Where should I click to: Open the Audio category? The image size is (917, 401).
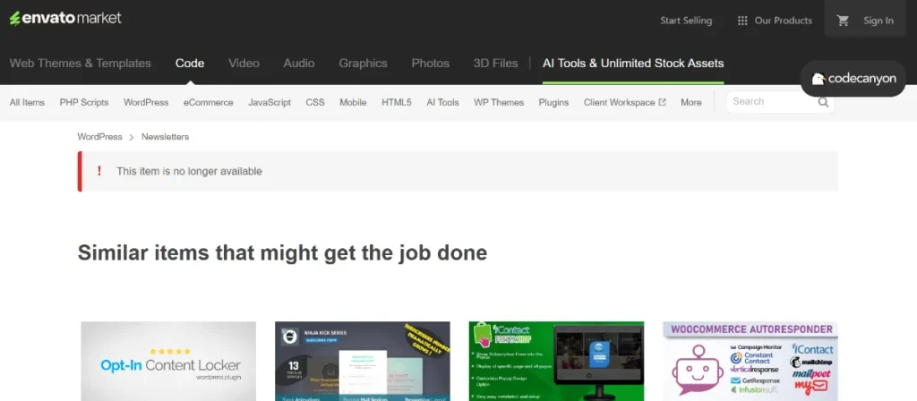tap(299, 64)
